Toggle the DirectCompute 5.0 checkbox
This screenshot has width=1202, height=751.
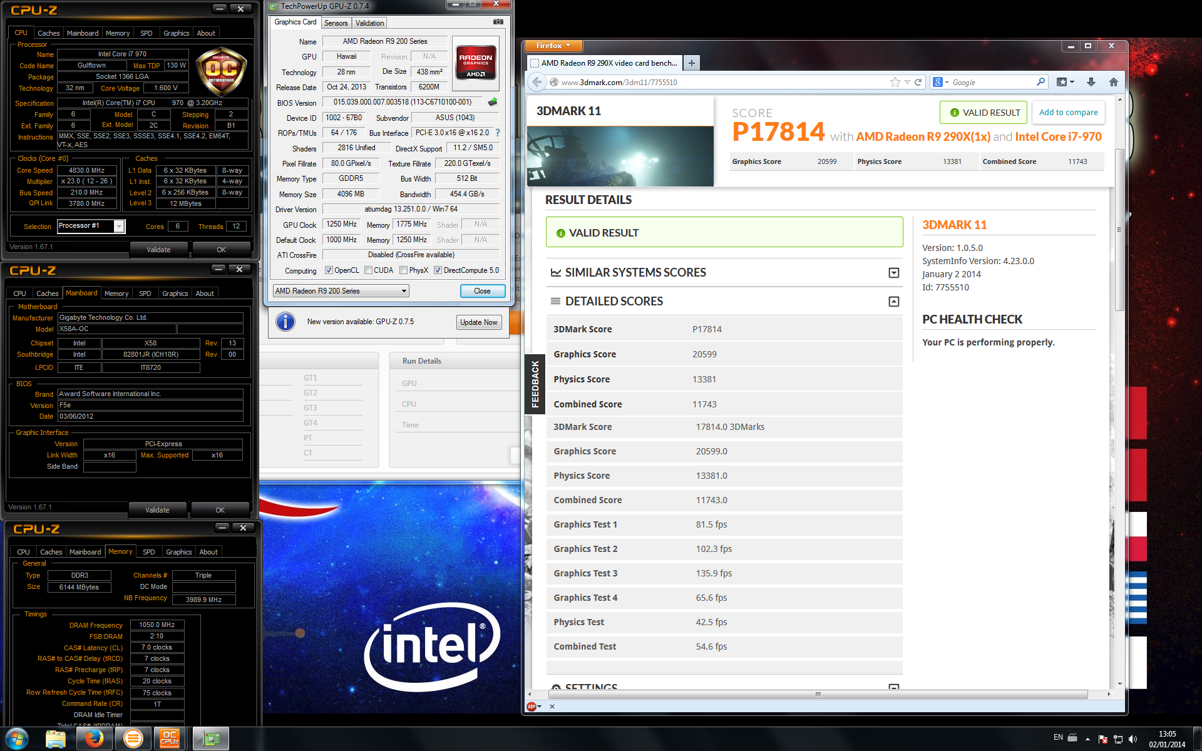[438, 270]
